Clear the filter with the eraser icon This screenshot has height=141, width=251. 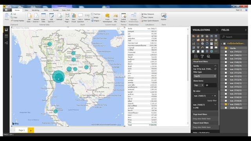215,69
